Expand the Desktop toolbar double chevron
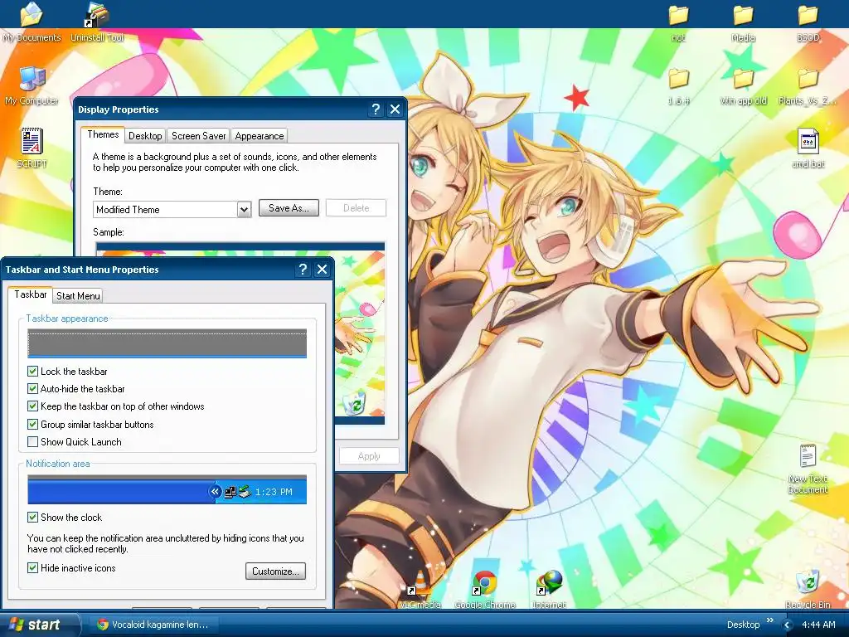 point(770,620)
